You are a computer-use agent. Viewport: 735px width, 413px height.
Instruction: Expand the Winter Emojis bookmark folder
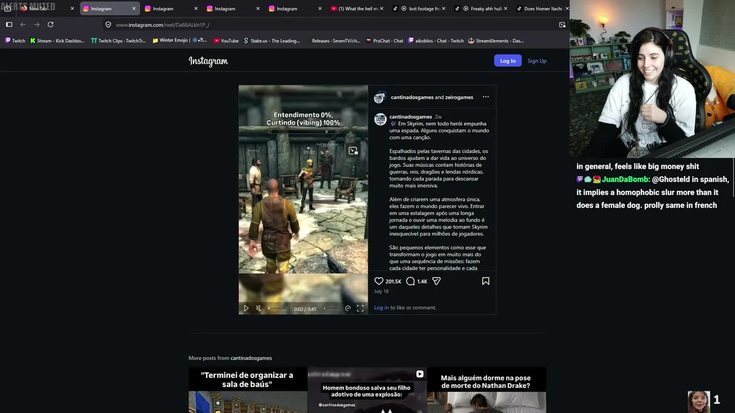point(180,41)
